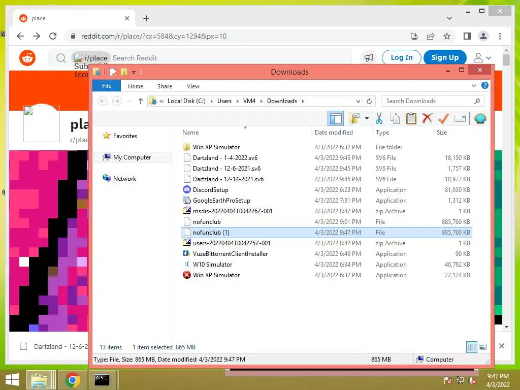This screenshot has height=390, width=520.
Task: Open Explorer help question mark
Action: tap(484, 85)
